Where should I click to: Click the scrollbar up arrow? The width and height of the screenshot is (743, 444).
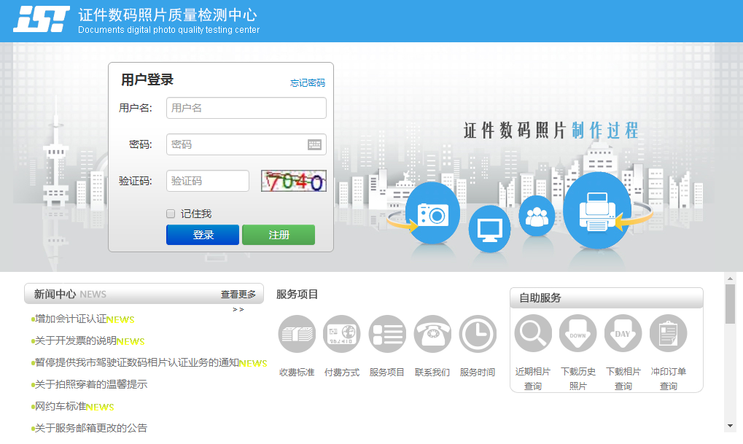[730, 279]
